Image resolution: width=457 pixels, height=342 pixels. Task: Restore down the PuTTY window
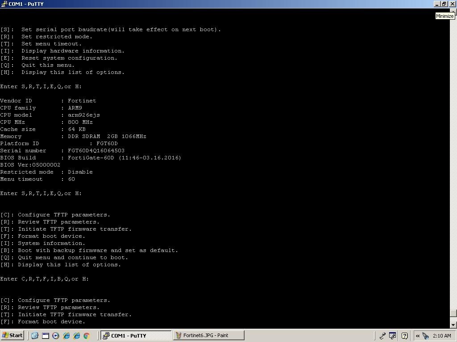coord(444,4)
